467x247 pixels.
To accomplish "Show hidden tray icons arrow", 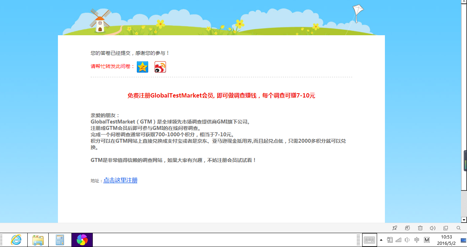I will click(x=381, y=240).
